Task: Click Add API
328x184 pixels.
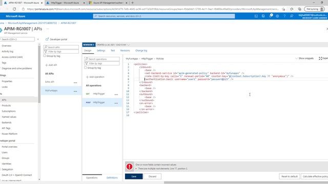Action: tap(51, 65)
